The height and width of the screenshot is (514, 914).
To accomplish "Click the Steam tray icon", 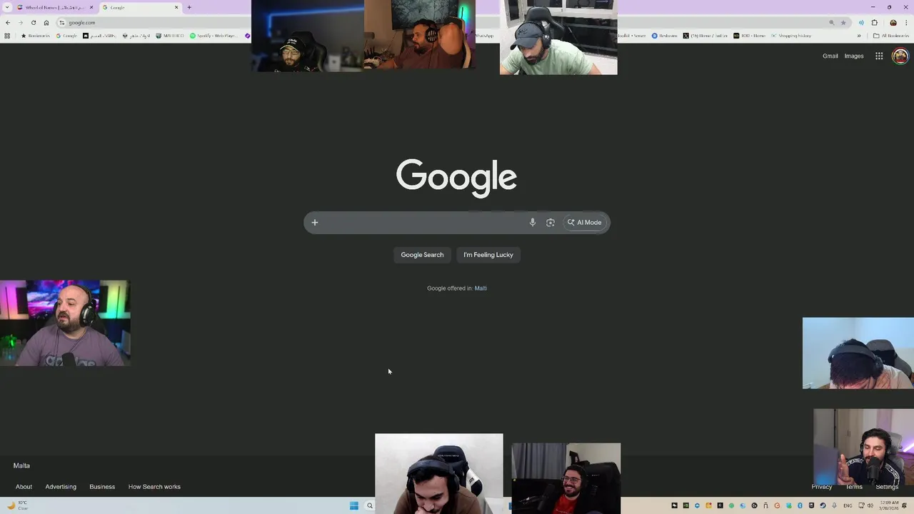I will point(823,506).
